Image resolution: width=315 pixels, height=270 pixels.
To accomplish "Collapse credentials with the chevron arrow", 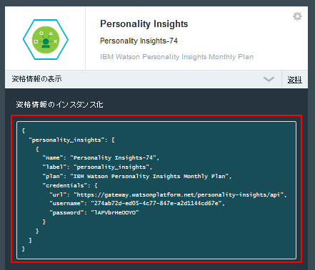I will 269,79.
